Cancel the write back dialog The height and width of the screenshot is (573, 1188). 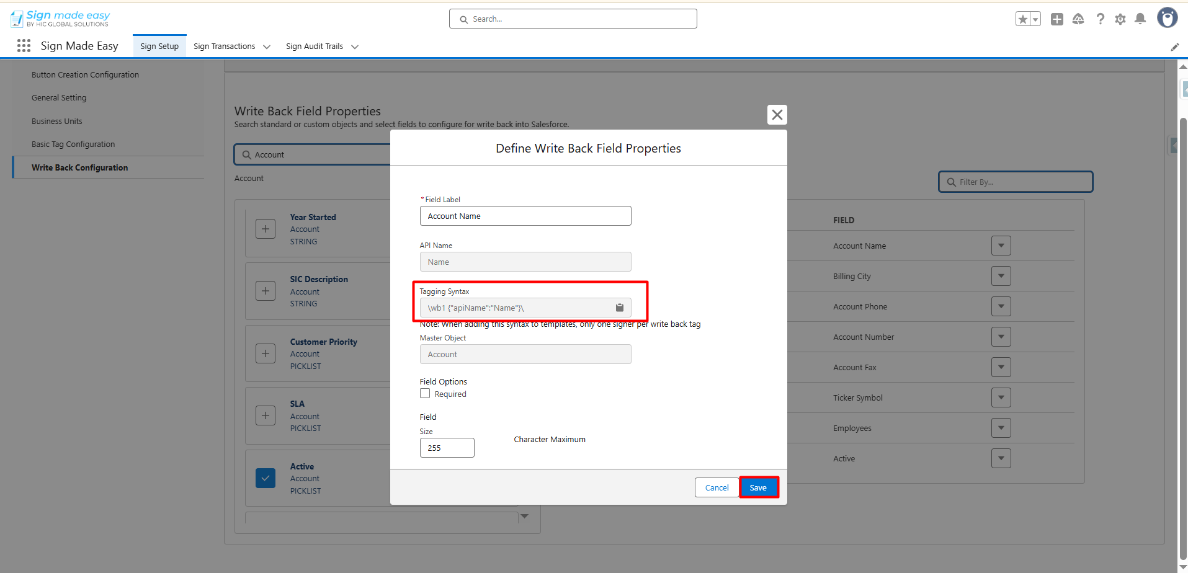(717, 488)
